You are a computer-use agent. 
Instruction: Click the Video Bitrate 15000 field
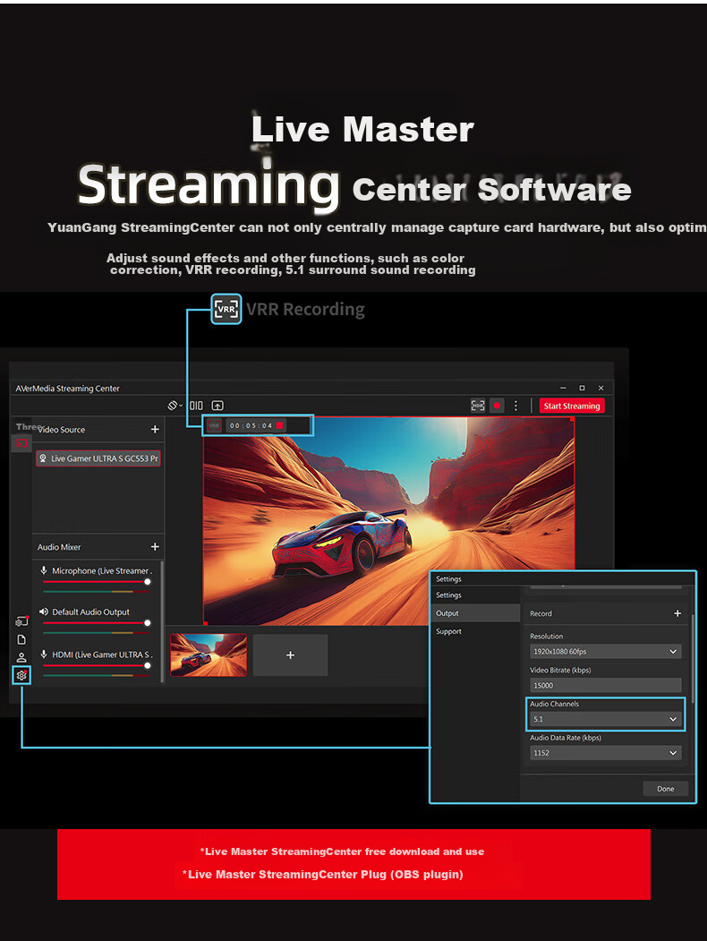(x=606, y=685)
